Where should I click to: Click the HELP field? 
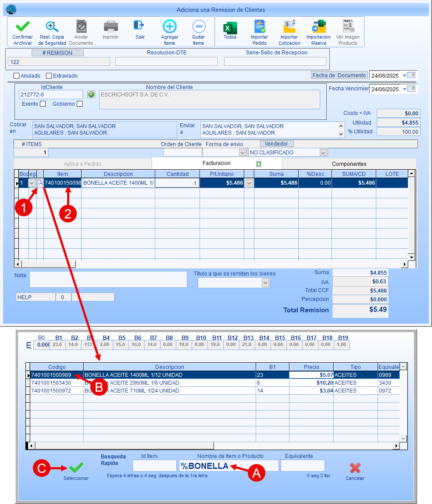[x=36, y=297]
